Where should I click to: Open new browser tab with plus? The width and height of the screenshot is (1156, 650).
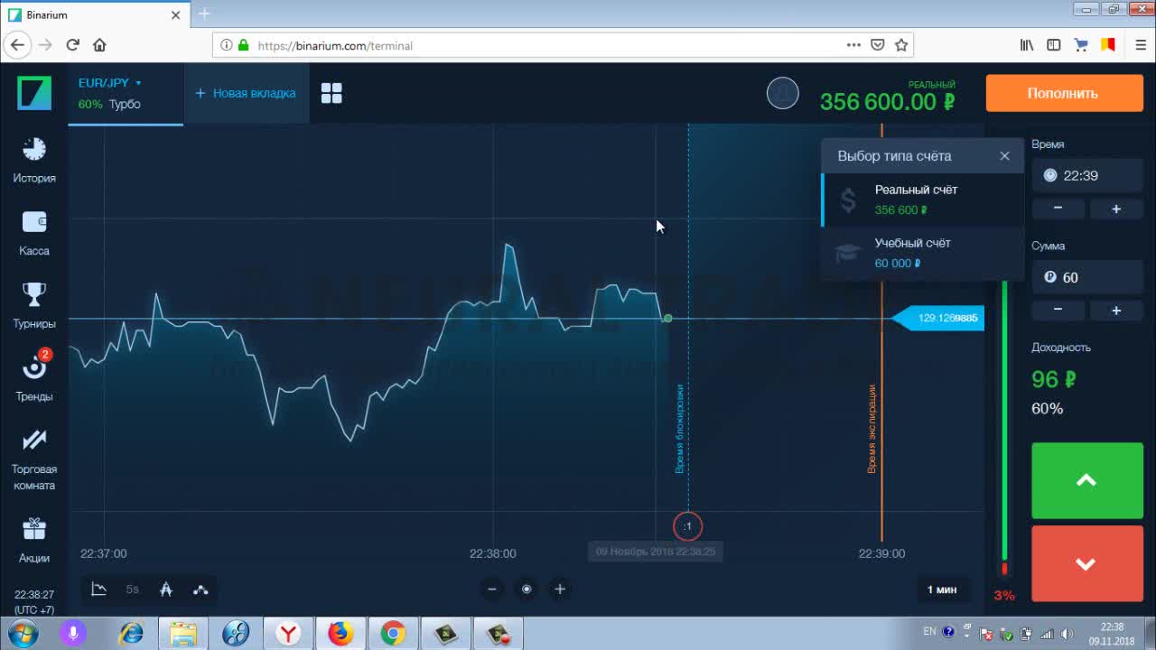pos(205,14)
